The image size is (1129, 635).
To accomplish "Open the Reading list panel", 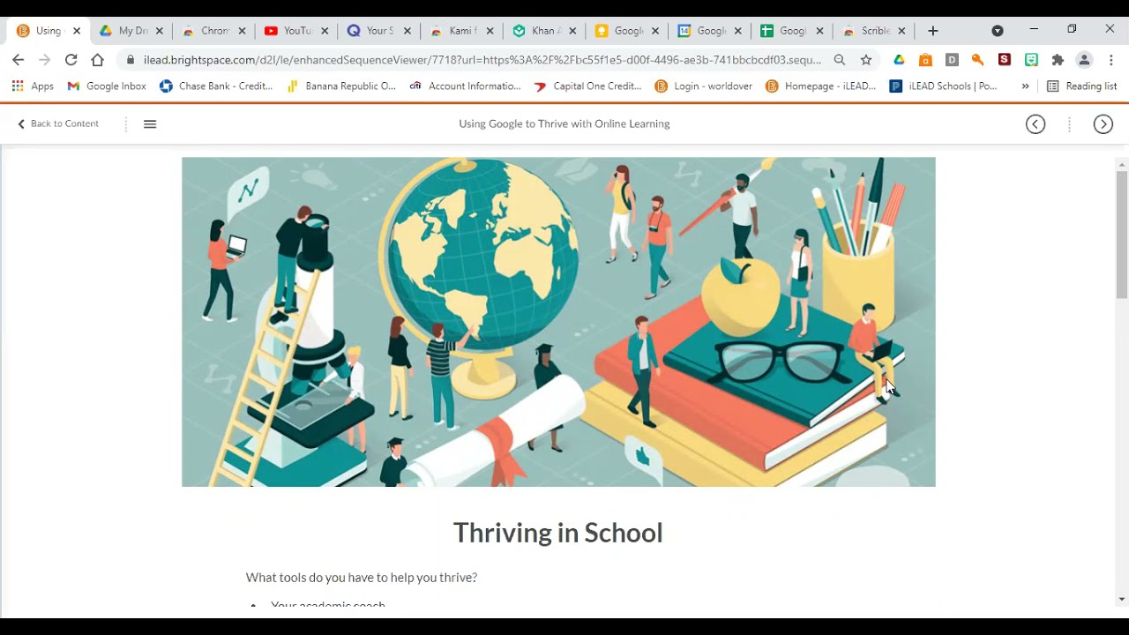I will [x=1082, y=86].
